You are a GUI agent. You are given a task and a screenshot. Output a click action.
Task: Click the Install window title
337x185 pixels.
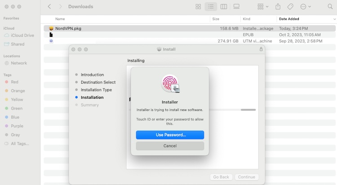click(x=169, y=49)
